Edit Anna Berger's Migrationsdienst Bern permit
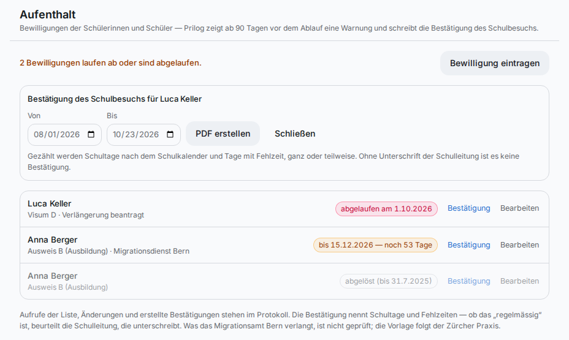The height and width of the screenshot is (340, 569). coord(520,244)
